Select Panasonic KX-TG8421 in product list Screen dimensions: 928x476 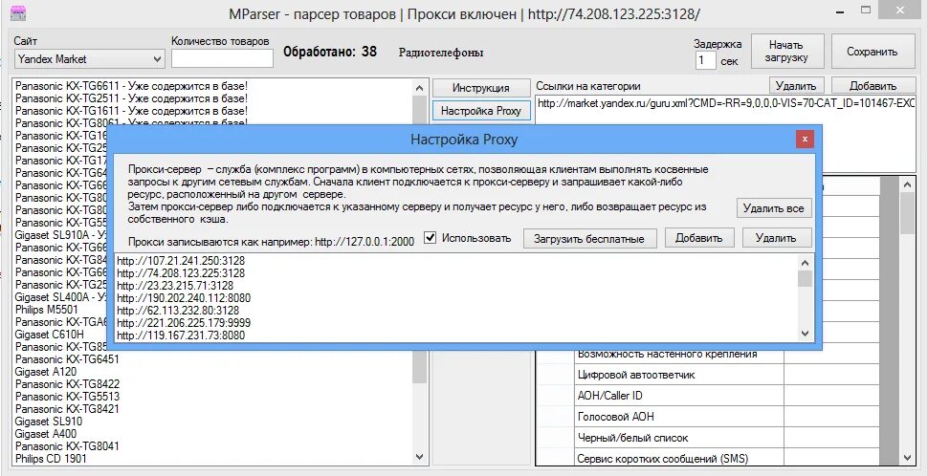tap(67, 408)
